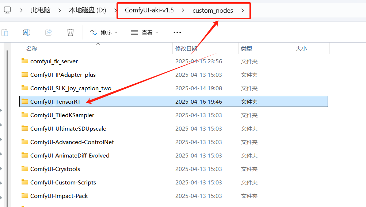This screenshot has width=366, height=207.
Task: Click ComfyUI-aki-v1.5 breadcrumb segment
Action: click(x=149, y=10)
